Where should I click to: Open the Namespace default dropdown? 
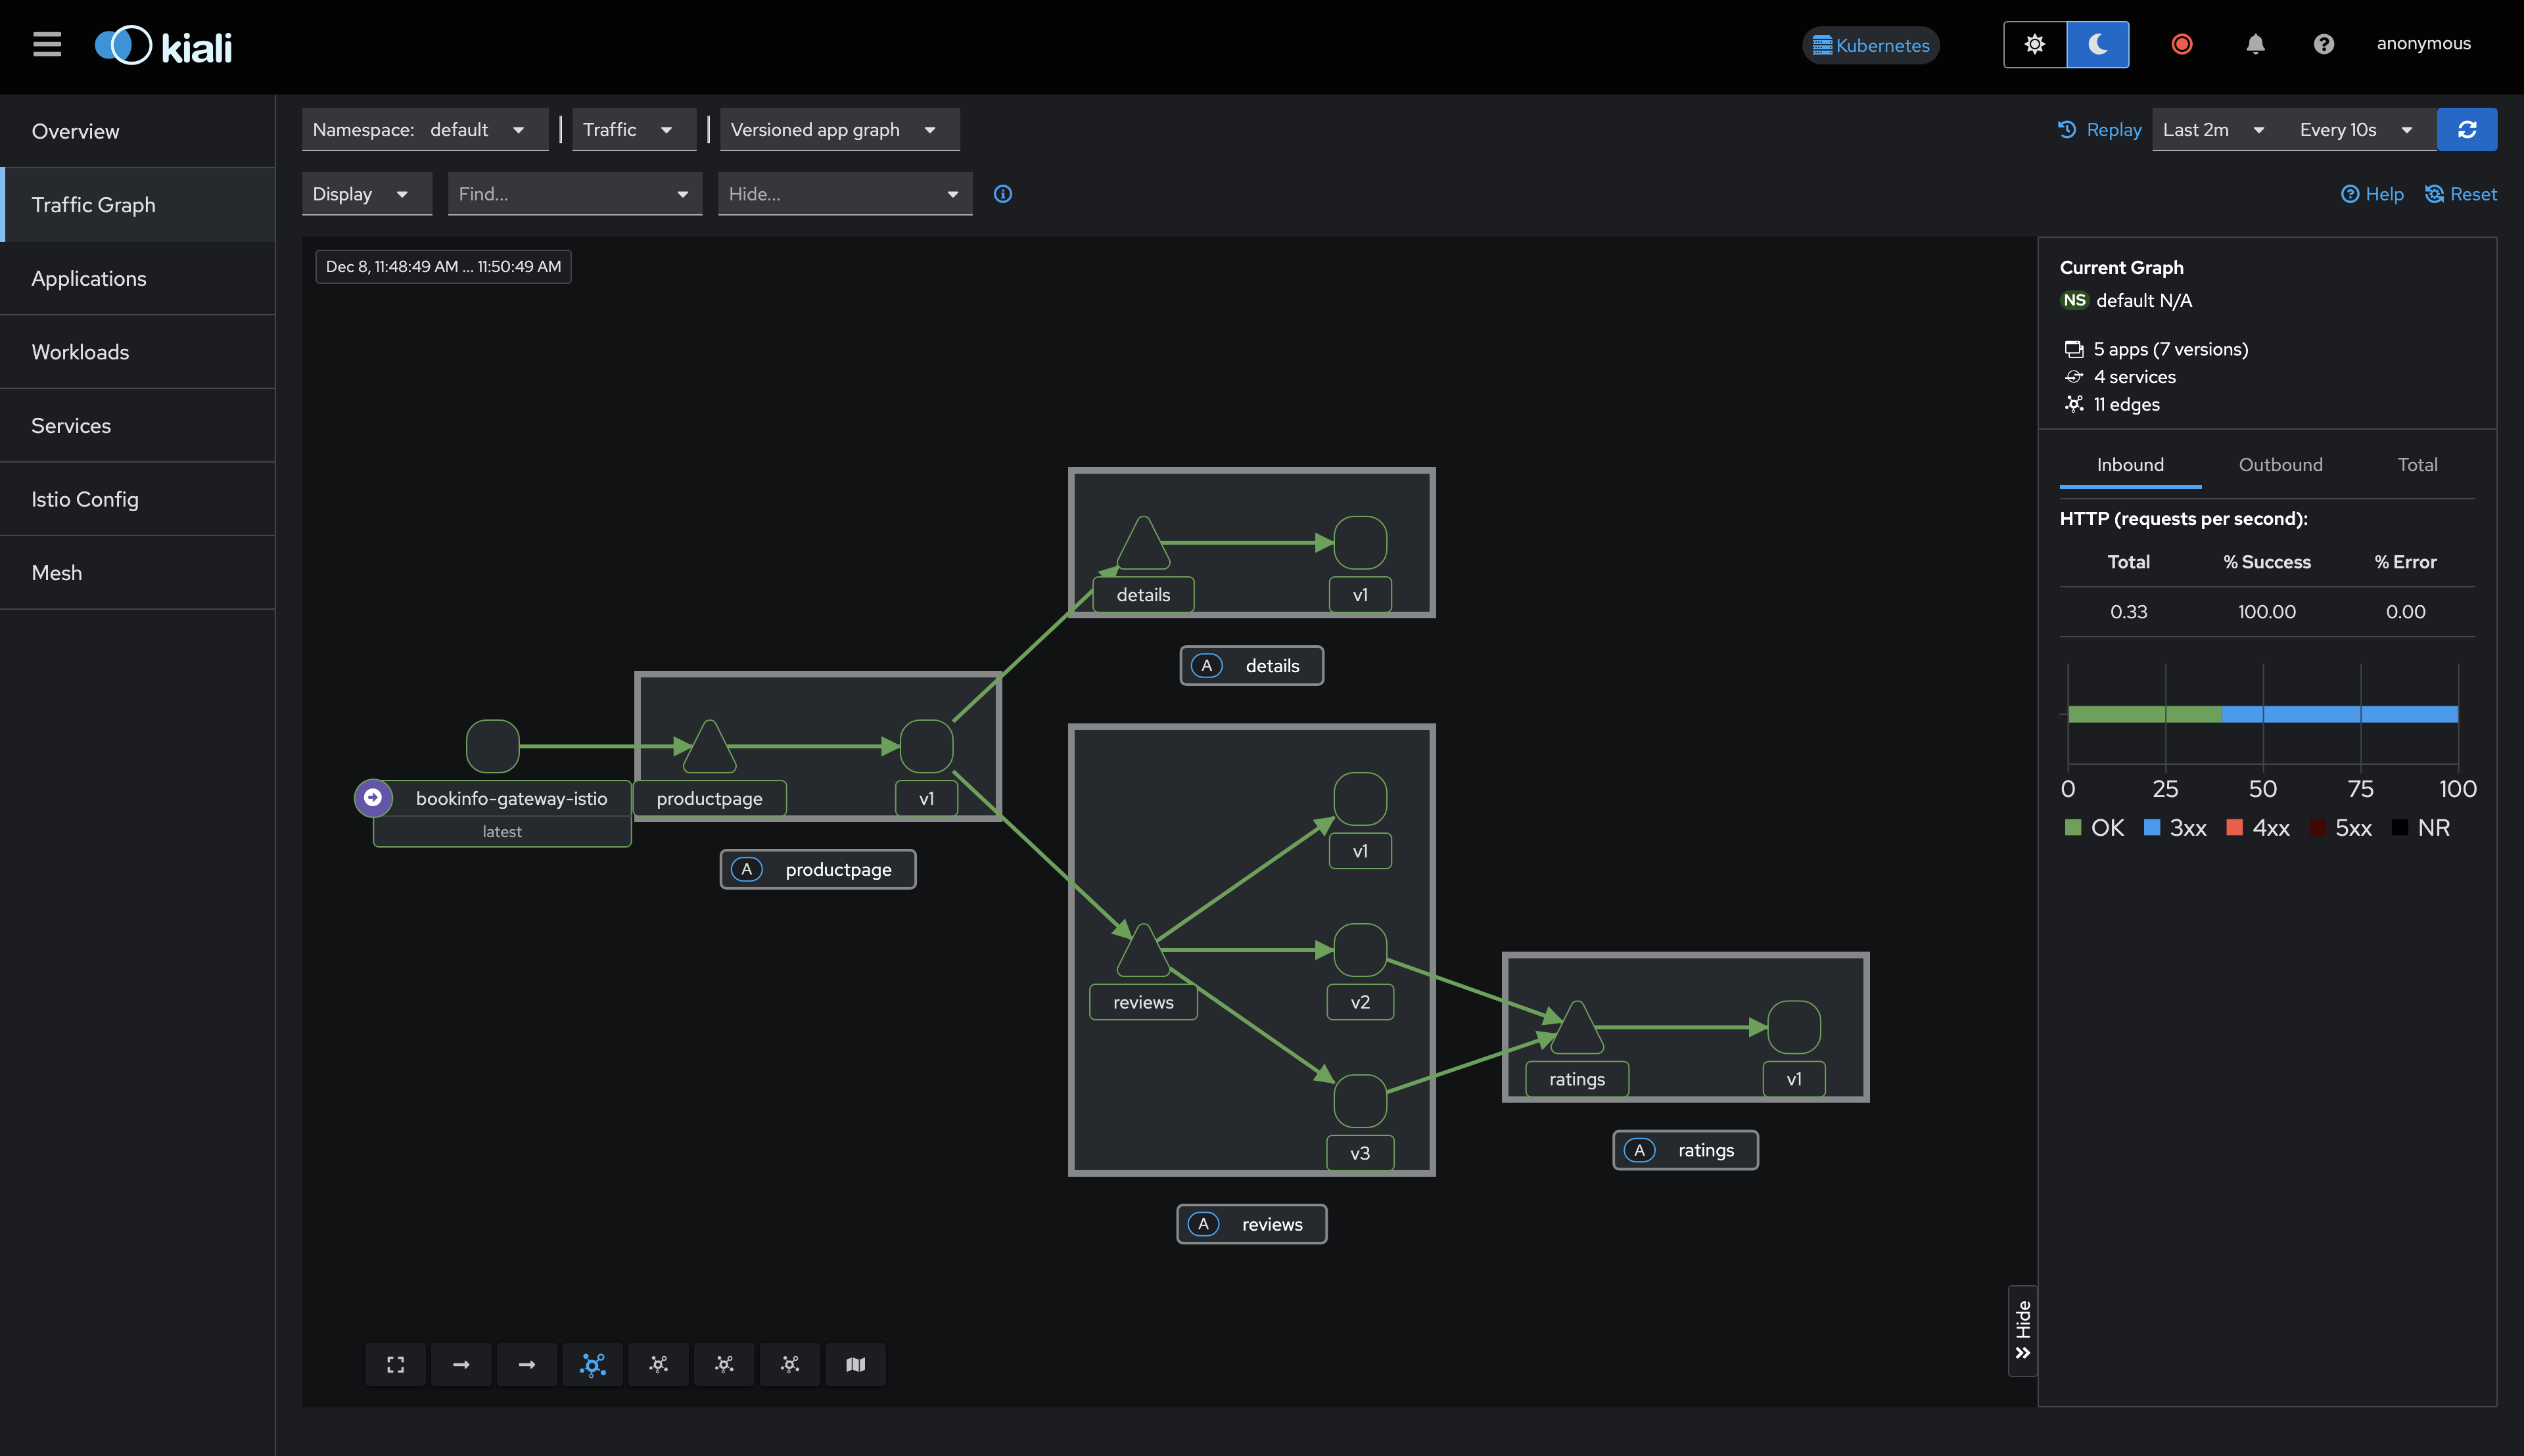point(424,129)
